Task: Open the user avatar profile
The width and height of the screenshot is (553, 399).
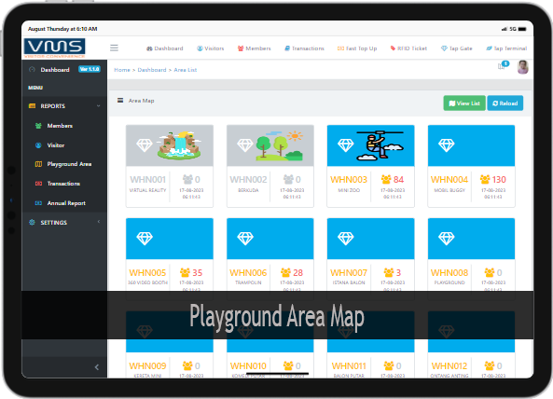Action: [522, 67]
